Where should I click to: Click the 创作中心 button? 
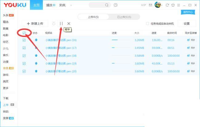187,12
